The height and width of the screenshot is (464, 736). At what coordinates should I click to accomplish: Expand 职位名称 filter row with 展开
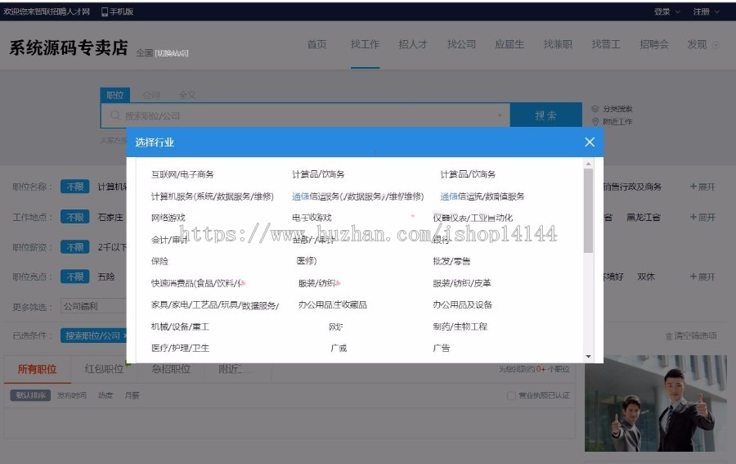click(x=702, y=187)
